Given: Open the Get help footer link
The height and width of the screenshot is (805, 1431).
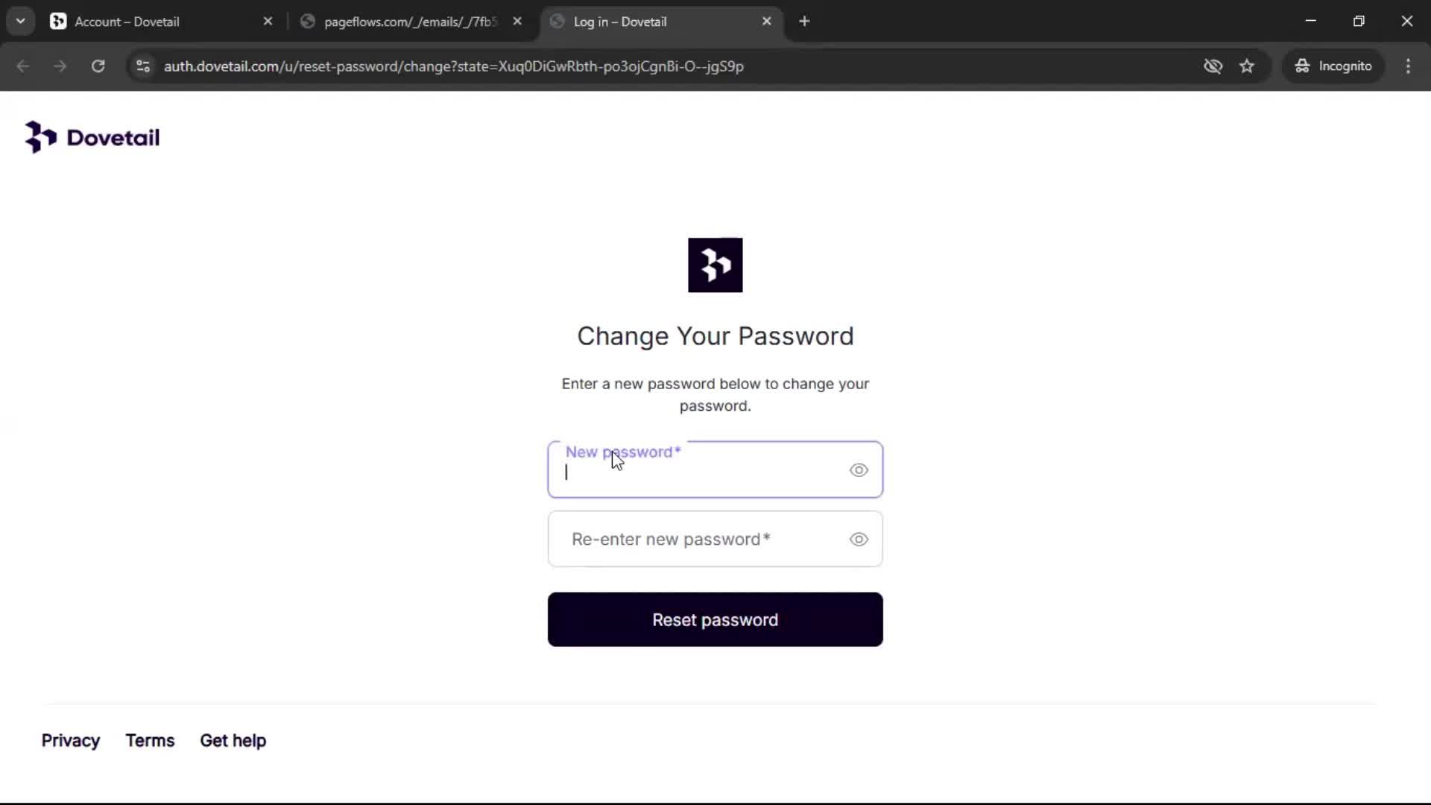Looking at the screenshot, I should [233, 741].
